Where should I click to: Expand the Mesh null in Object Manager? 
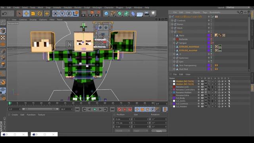click(172, 28)
